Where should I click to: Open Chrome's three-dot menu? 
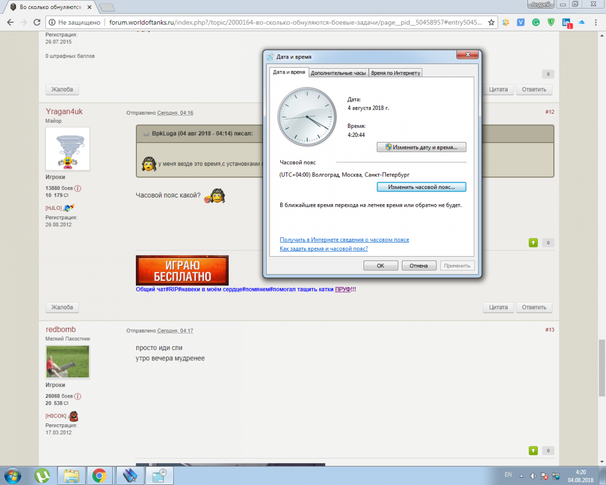pyautogui.click(x=596, y=22)
